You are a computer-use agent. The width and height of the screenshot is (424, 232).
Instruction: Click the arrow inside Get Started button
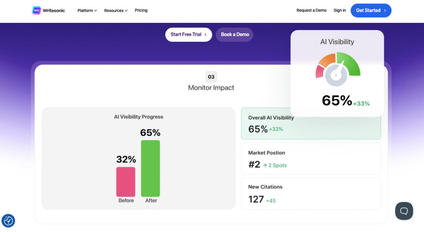385,10
